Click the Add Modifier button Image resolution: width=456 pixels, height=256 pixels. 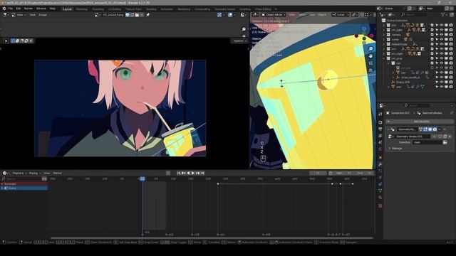tap(420, 122)
